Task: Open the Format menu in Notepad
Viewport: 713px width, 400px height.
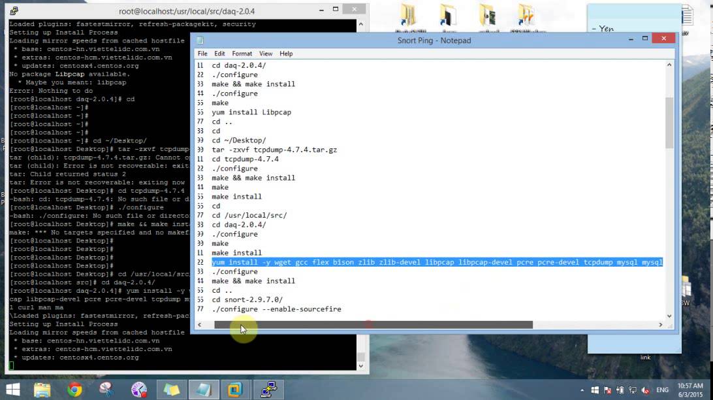Action: tap(242, 54)
